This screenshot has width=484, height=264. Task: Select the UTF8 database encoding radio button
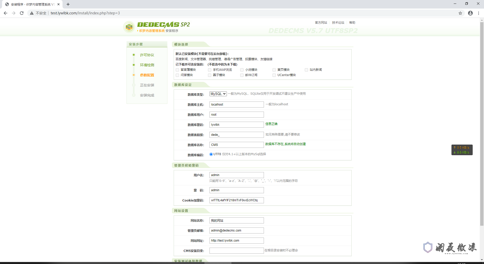tap(211, 154)
